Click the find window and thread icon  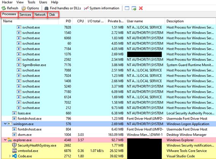(134, 8)
